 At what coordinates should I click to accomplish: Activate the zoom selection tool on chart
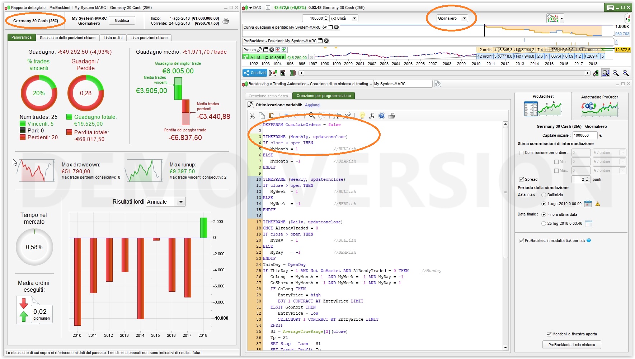[606, 73]
